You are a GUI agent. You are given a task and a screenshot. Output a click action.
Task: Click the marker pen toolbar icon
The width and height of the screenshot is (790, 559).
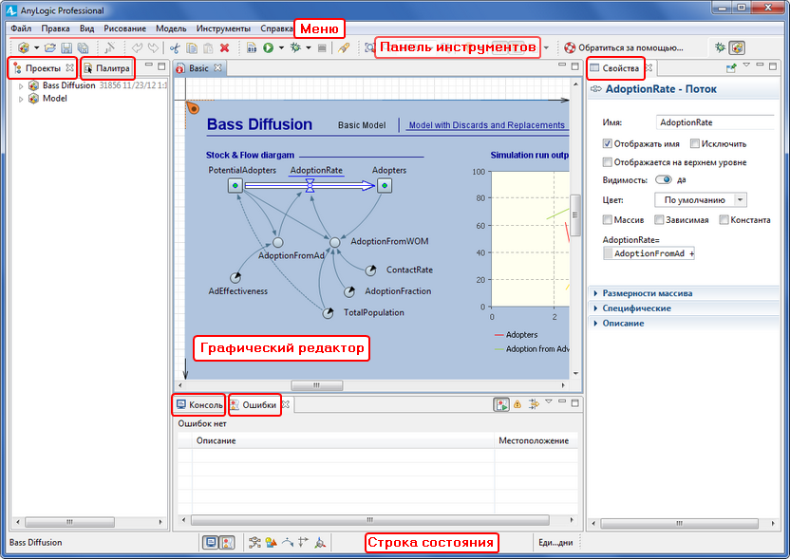tap(344, 47)
